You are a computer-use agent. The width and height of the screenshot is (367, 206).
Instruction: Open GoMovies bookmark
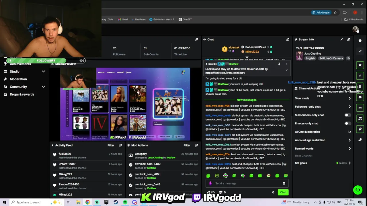pos(162,19)
